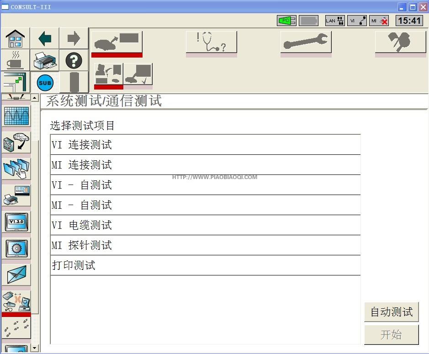Open the oscilloscope waveform icon in sidebar
Screen dimensions: 429x354
(16, 116)
